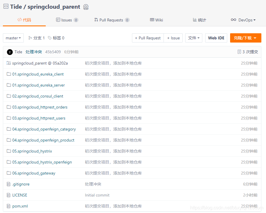Image resolution: width=266 pixels, height=213 pixels.
Task: Launch the Web IDE
Action: pyautogui.click(x=216, y=38)
